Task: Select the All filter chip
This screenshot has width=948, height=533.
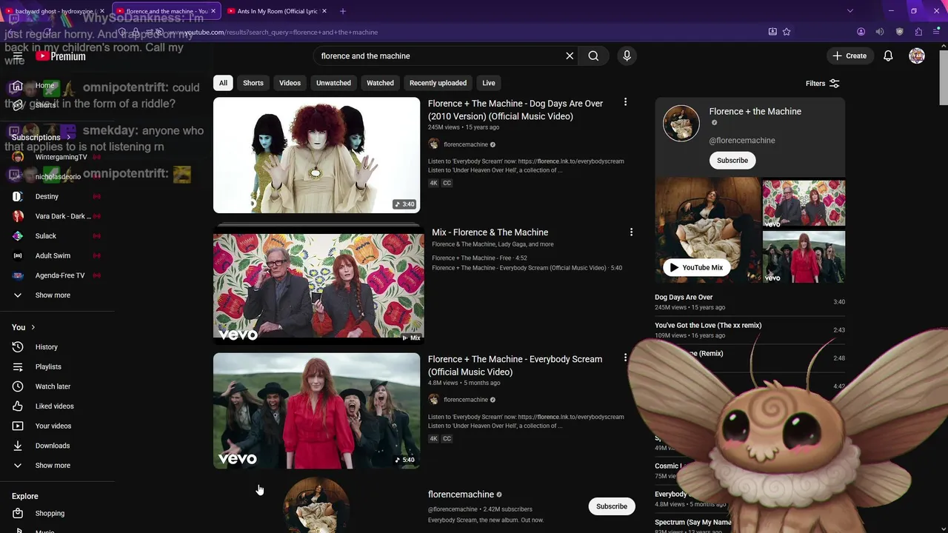Action: point(223,83)
